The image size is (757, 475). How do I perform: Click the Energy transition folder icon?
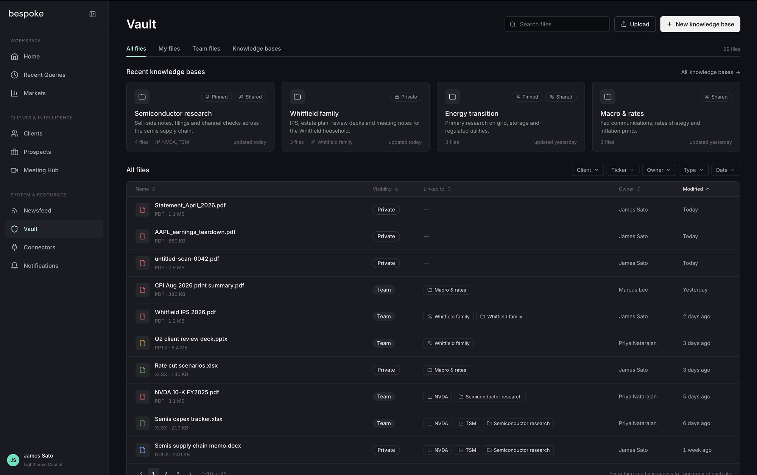tap(452, 97)
